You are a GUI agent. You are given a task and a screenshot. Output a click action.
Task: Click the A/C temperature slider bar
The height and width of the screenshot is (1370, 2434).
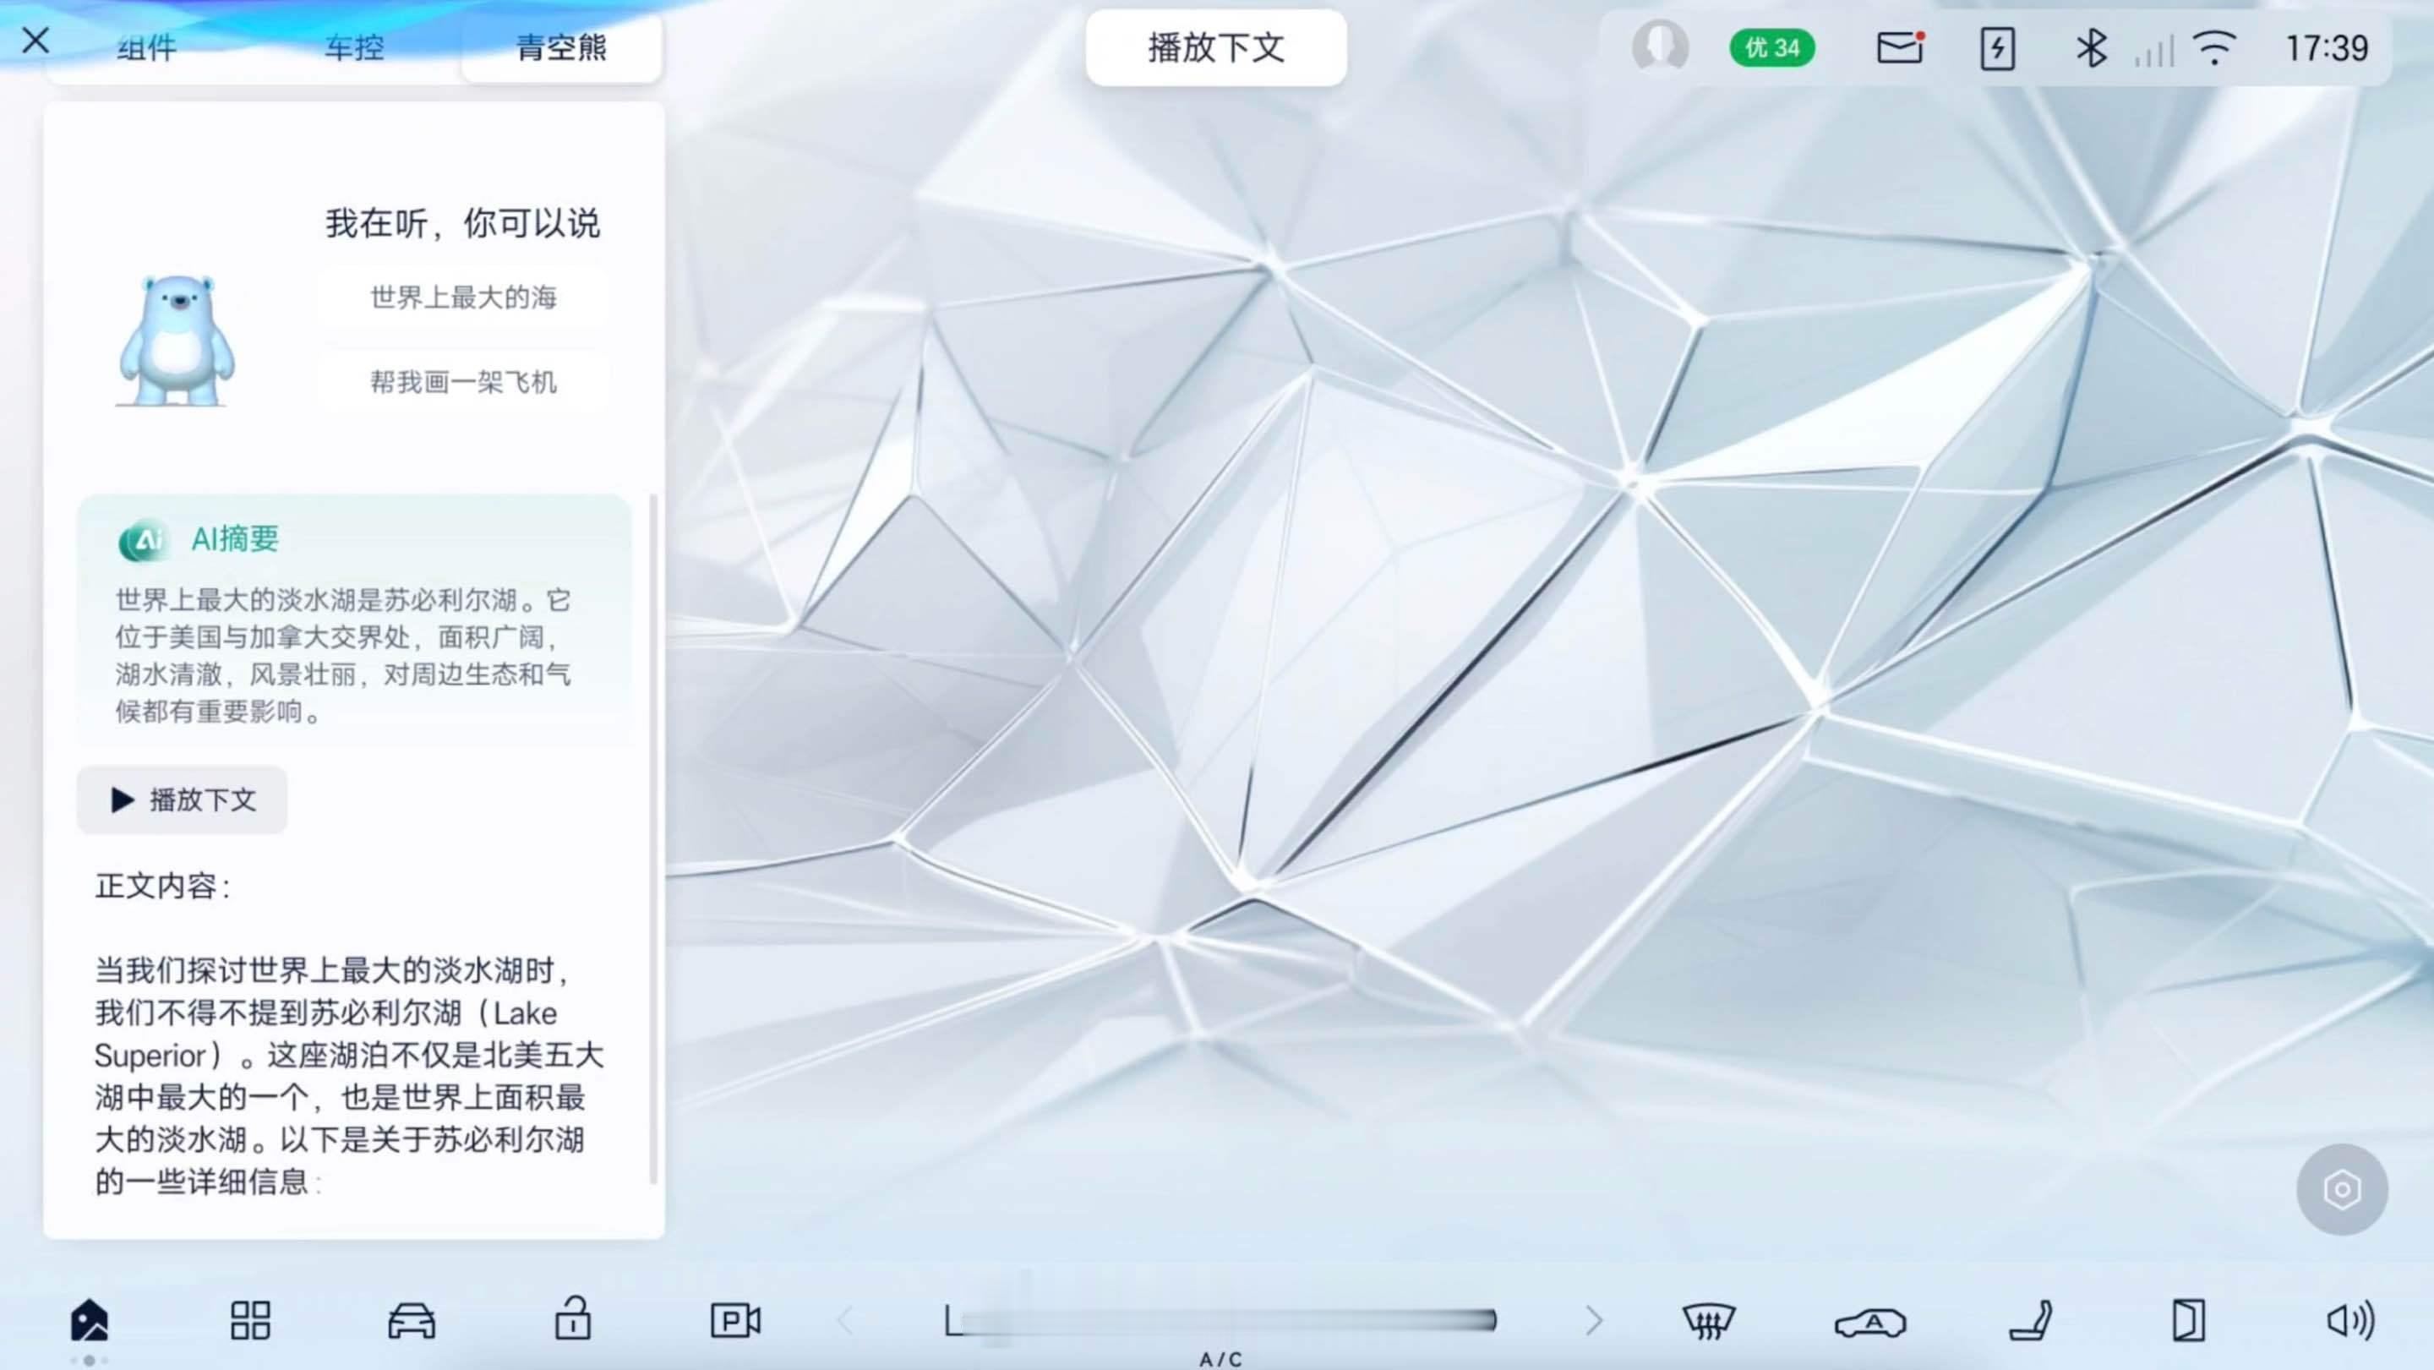pos(1223,1320)
